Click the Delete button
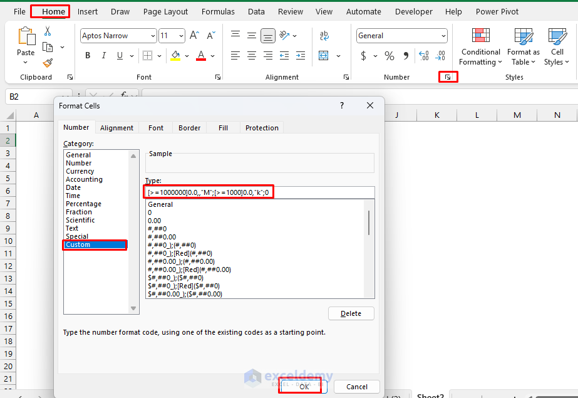This screenshot has height=398, width=578. 351,313
